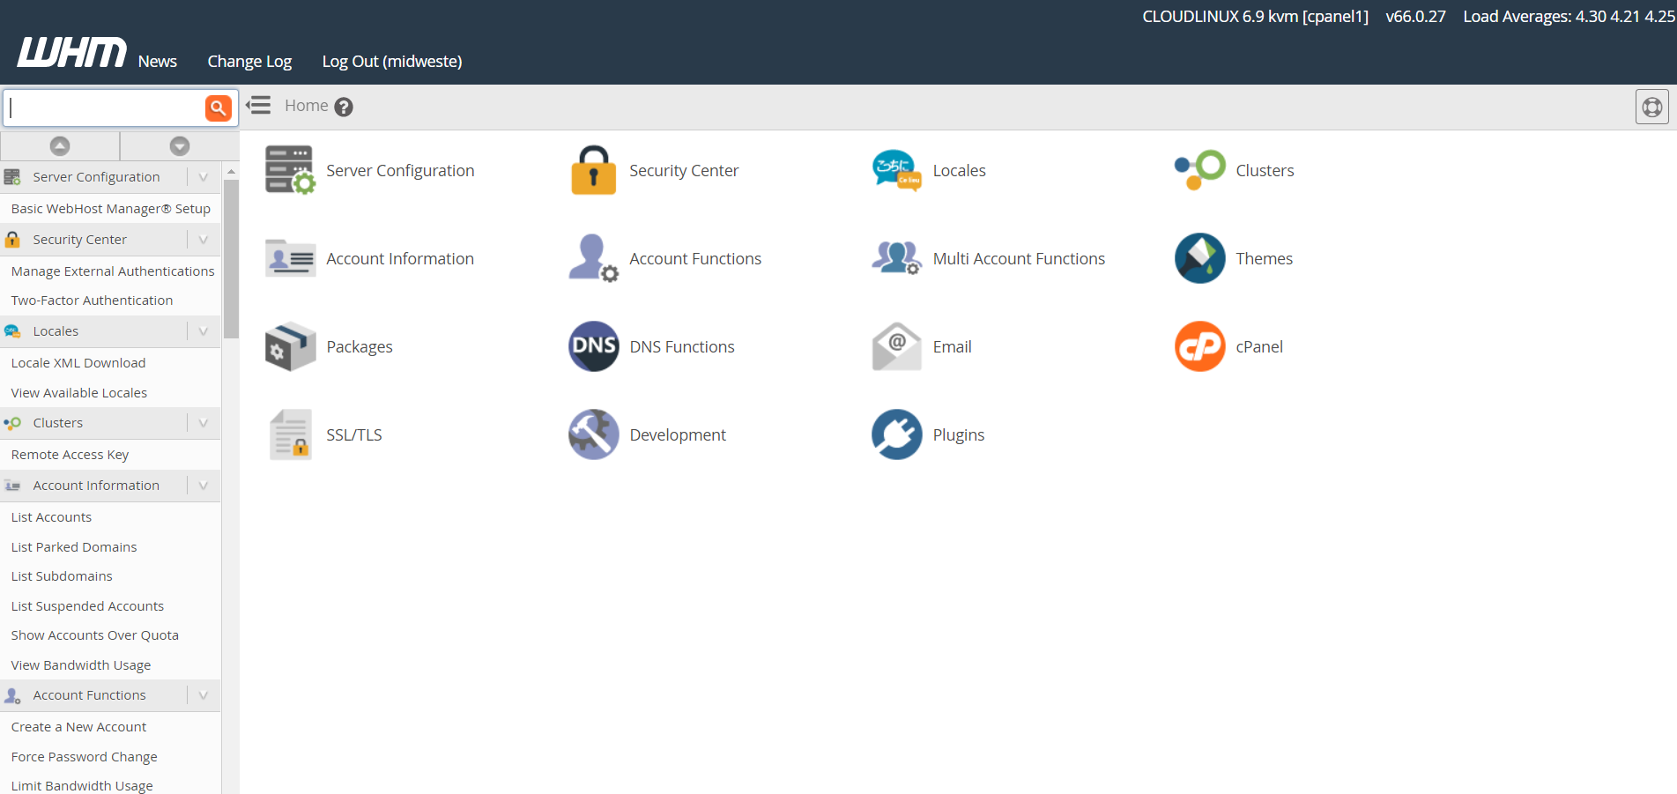Open the Account Functions user icon

[x=593, y=258]
